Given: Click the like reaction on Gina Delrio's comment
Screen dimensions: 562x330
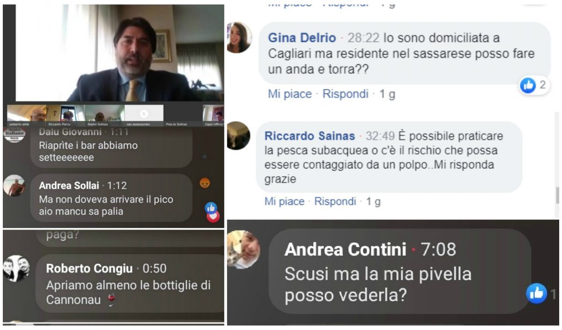Looking at the screenshot, I should [x=528, y=86].
